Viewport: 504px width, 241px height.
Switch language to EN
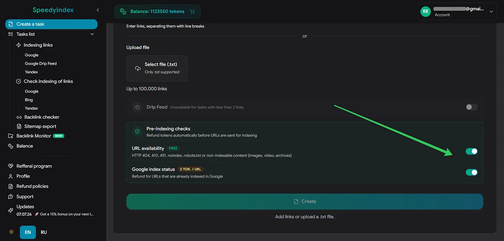28,232
